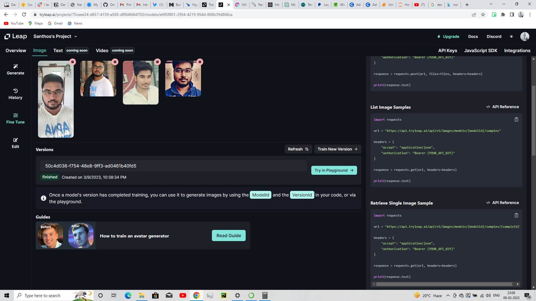Image resolution: width=536 pixels, height=301 pixels.
Task: Open the API Keys page
Action: click(x=448, y=50)
